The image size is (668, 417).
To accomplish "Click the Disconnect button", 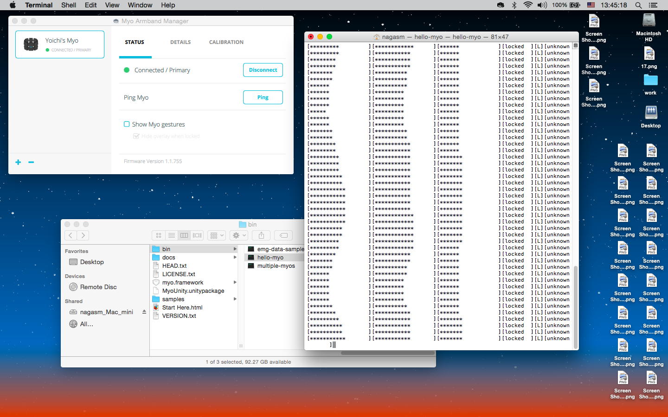I will click(263, 70).
